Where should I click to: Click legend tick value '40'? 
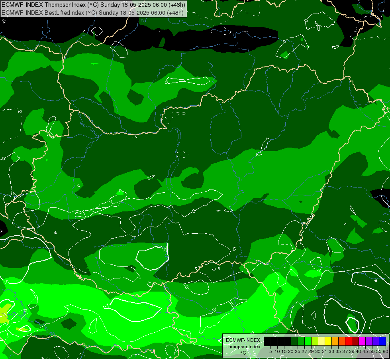[x=359, y=351]
